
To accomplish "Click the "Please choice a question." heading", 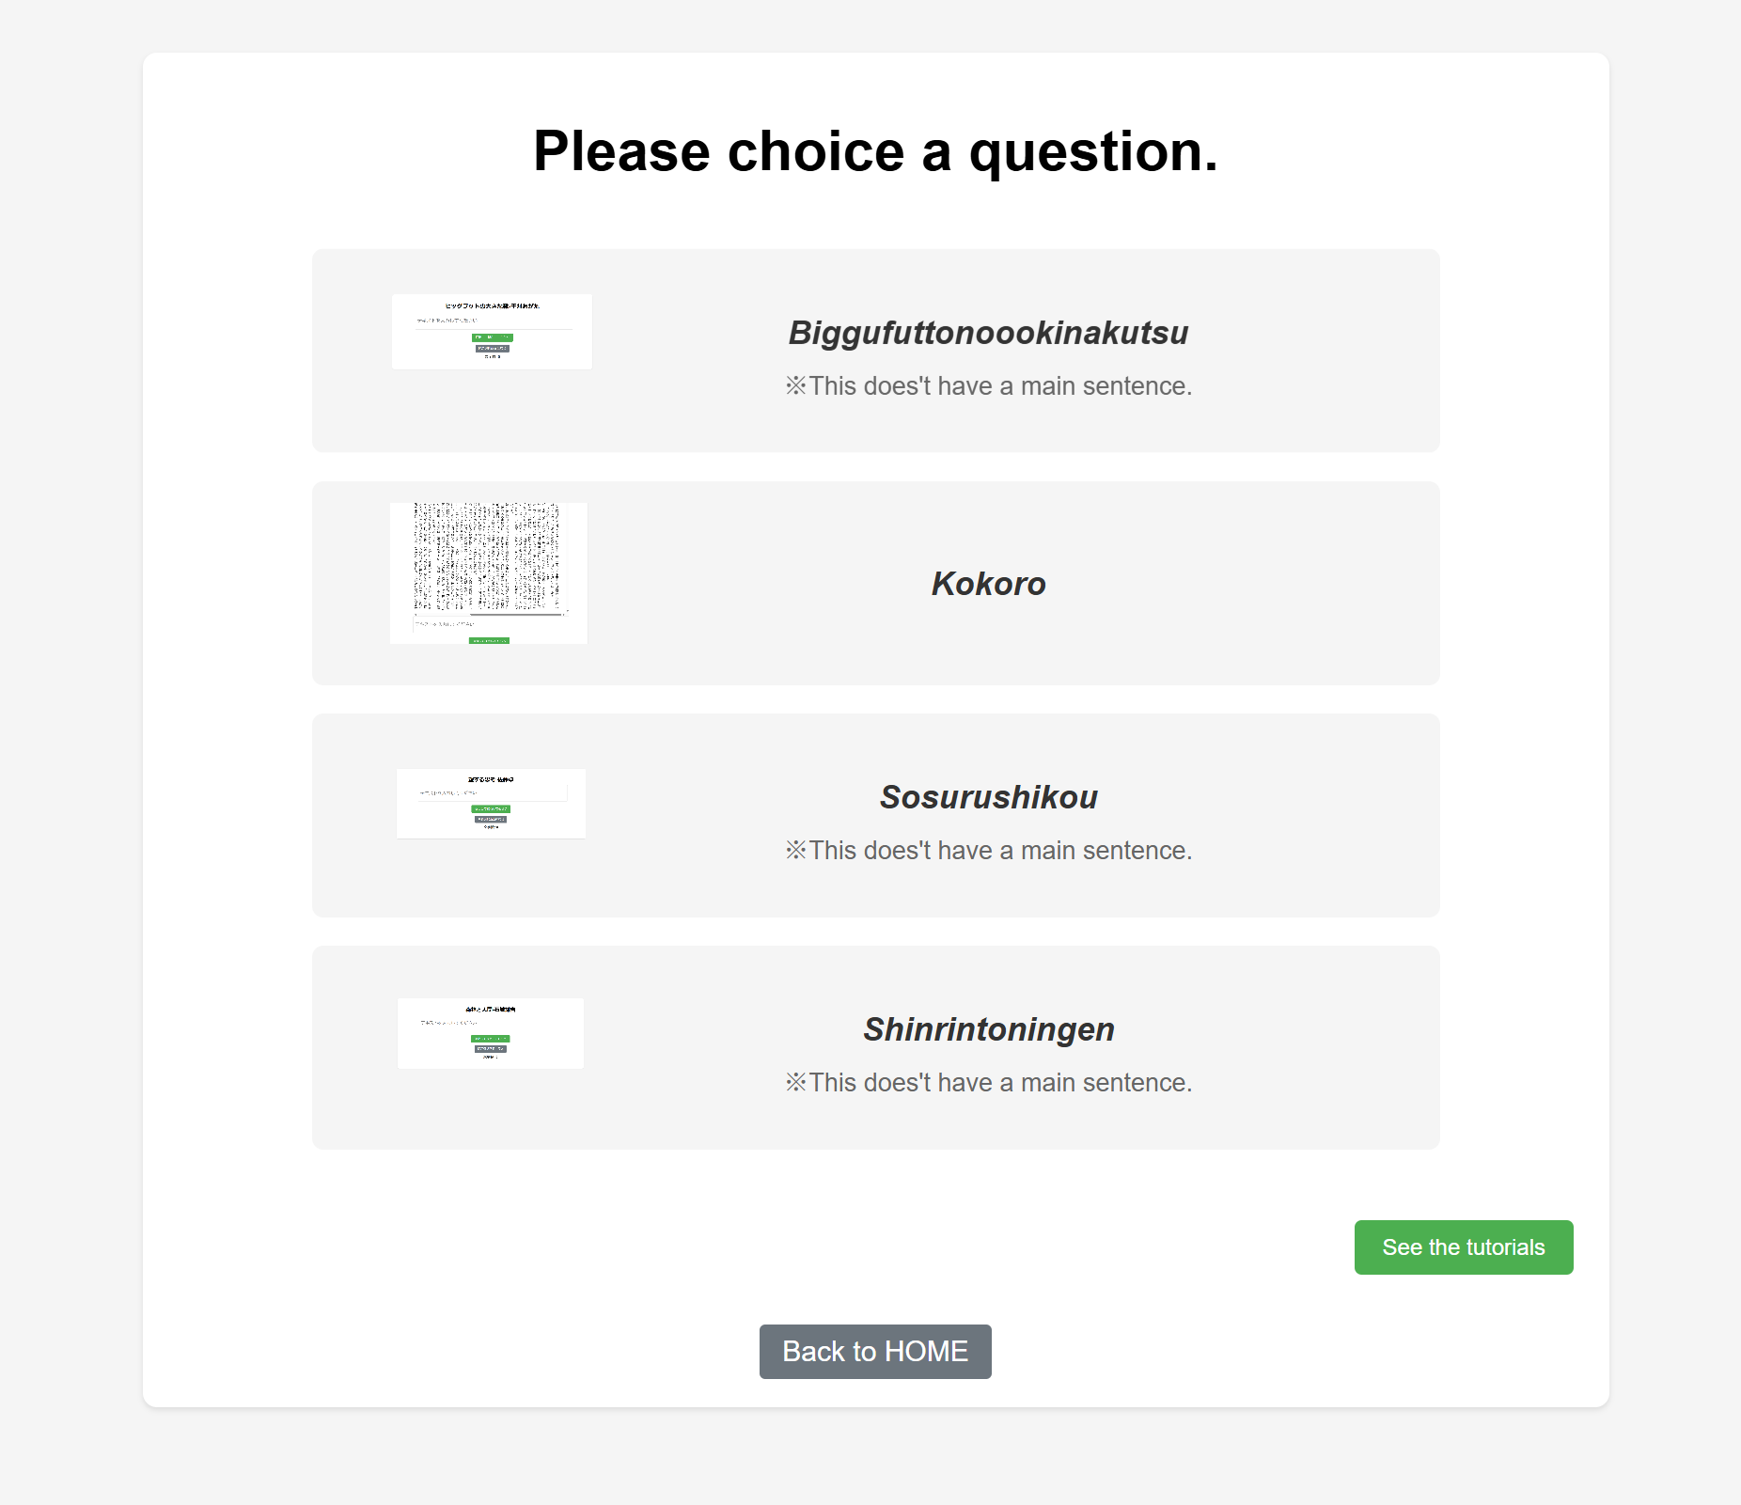I will coord(875,151).
